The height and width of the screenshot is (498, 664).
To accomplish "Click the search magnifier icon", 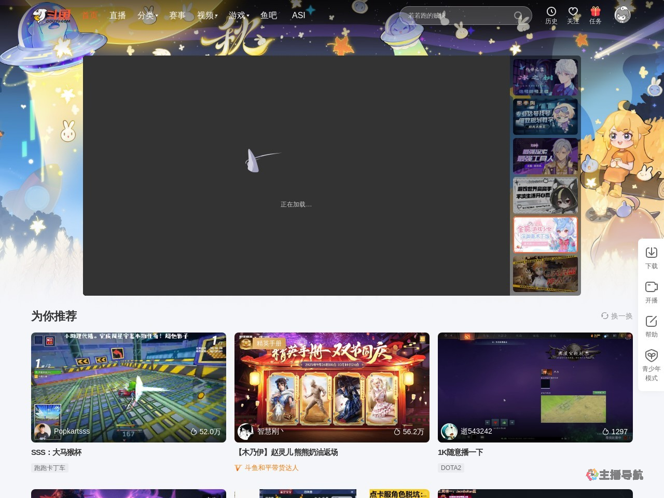I will (518, 16).
